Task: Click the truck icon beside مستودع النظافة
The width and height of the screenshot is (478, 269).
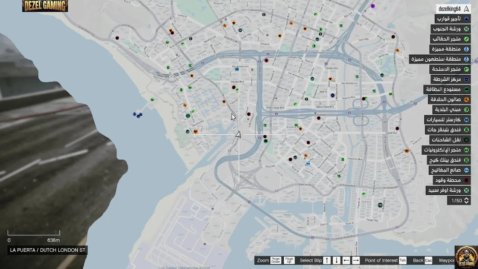Action: point(466,89)
